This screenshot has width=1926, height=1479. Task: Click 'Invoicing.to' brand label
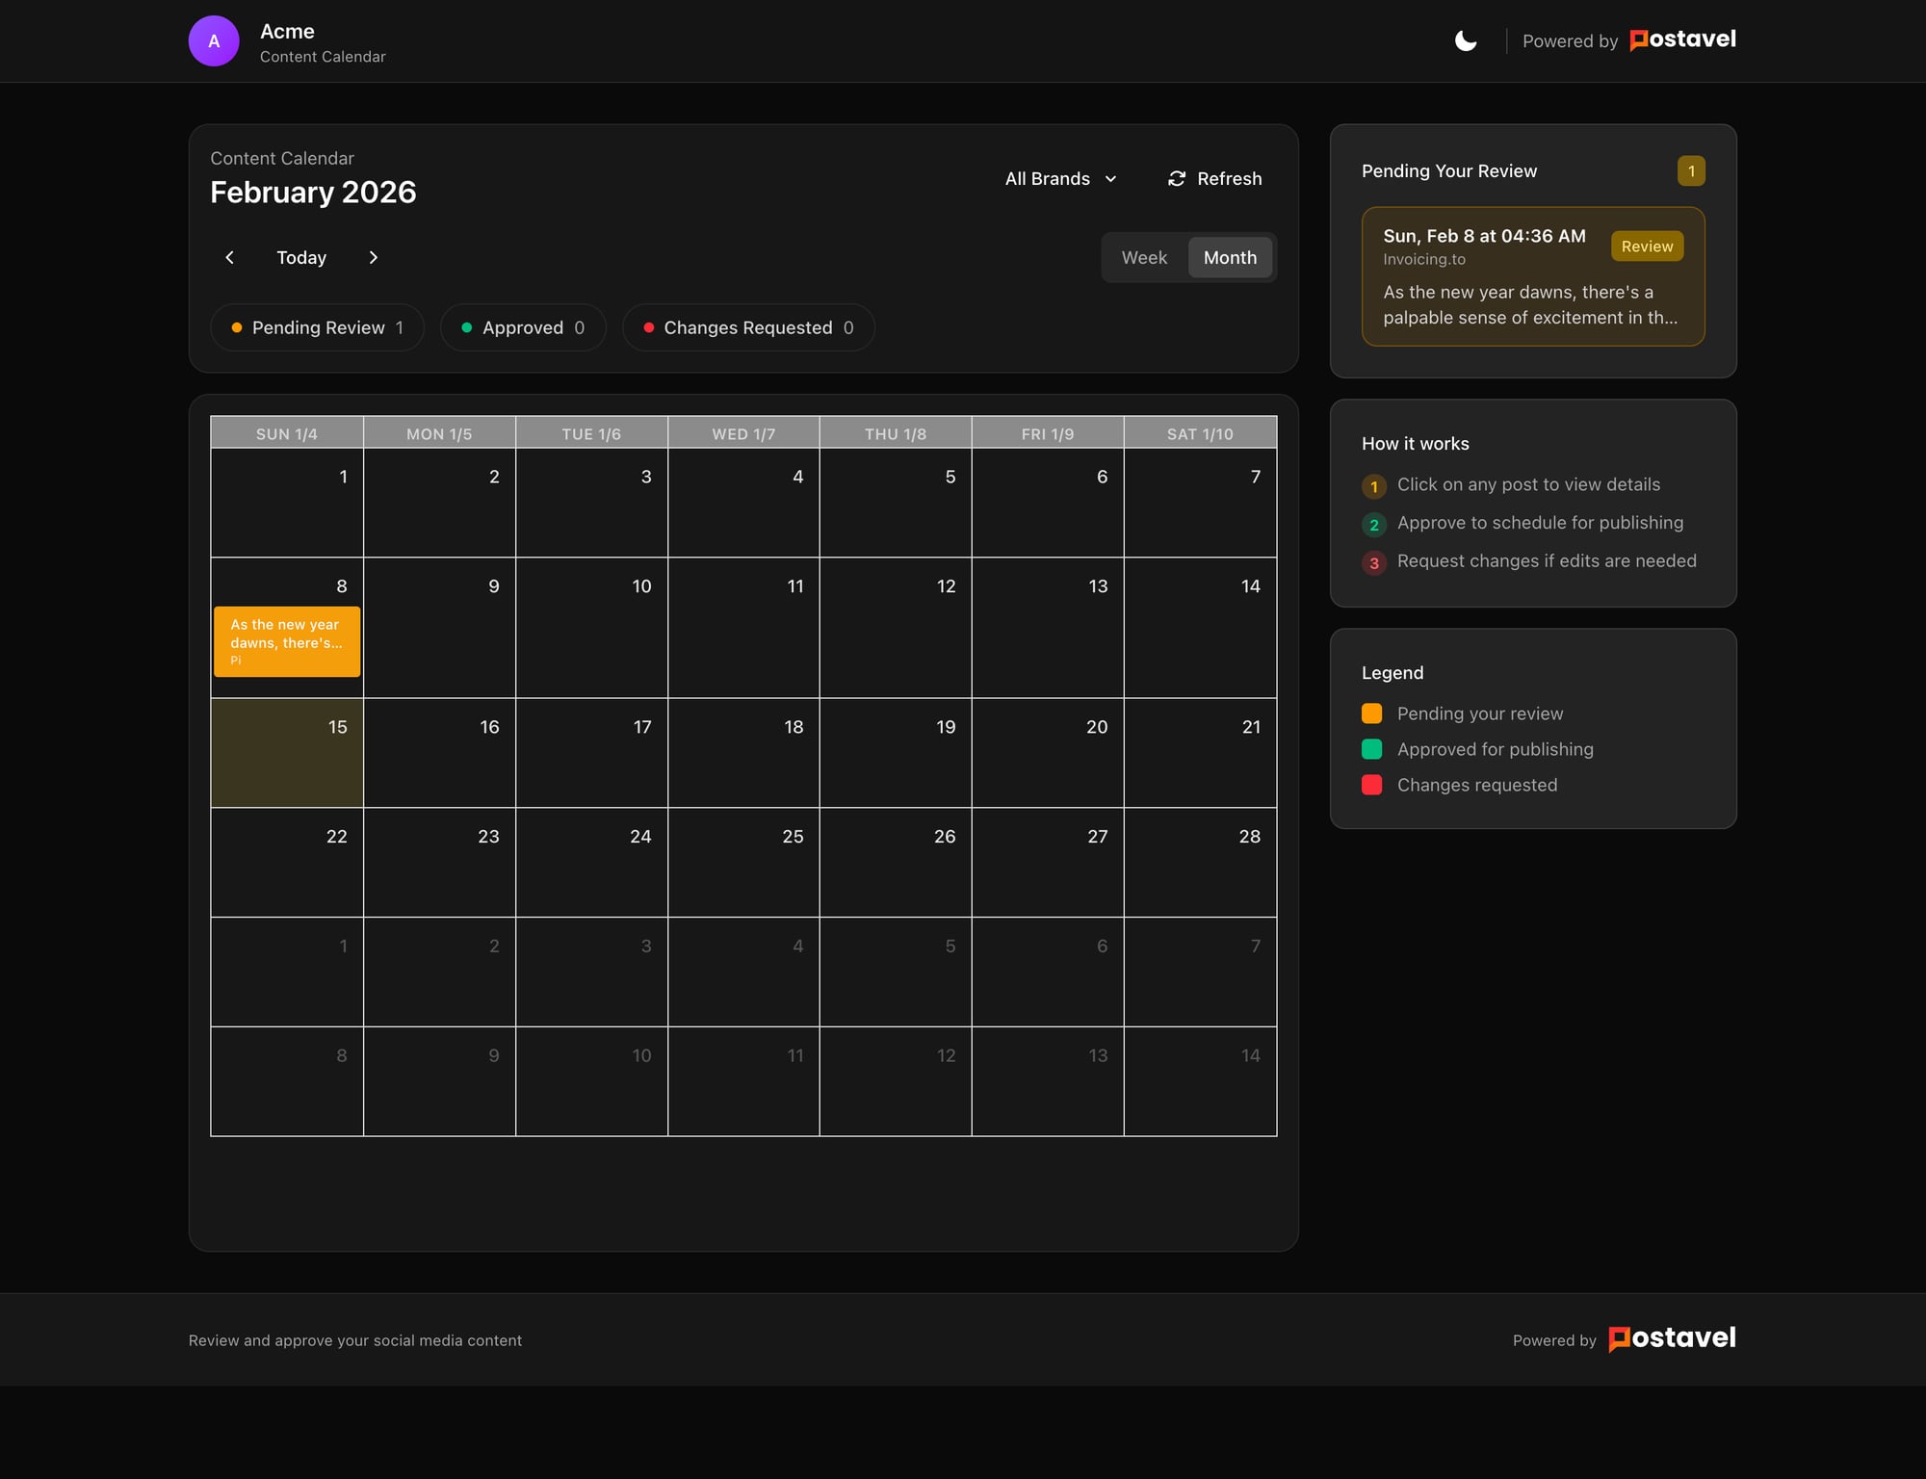pos(1424,259)
